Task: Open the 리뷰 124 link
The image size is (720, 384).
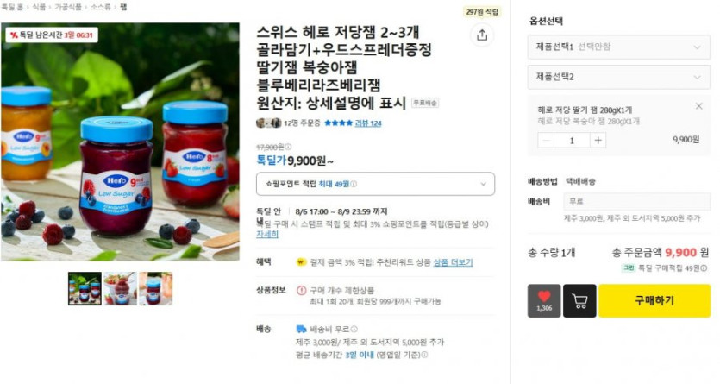Action: 368,123
